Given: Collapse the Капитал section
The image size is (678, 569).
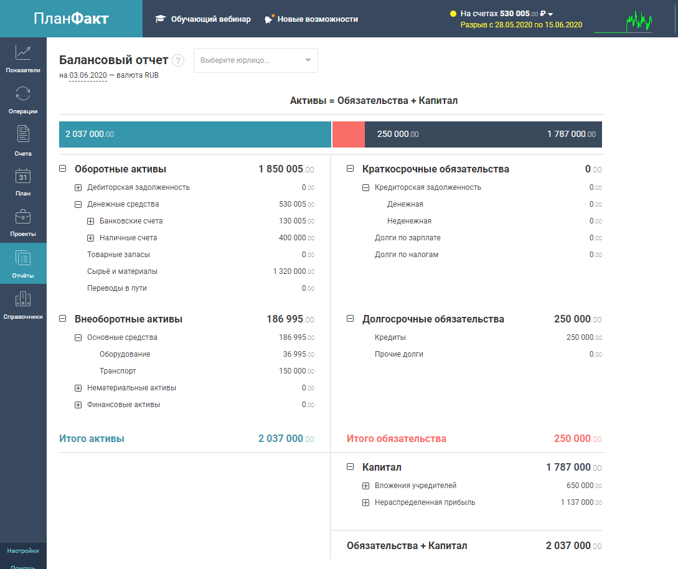Looking at the screenshot, I should 351,467.
